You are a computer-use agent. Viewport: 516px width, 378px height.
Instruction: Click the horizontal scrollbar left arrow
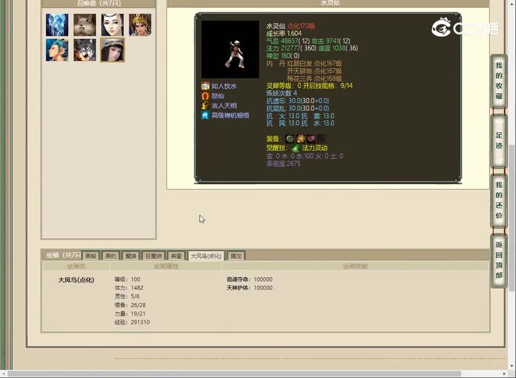[3, 374]
